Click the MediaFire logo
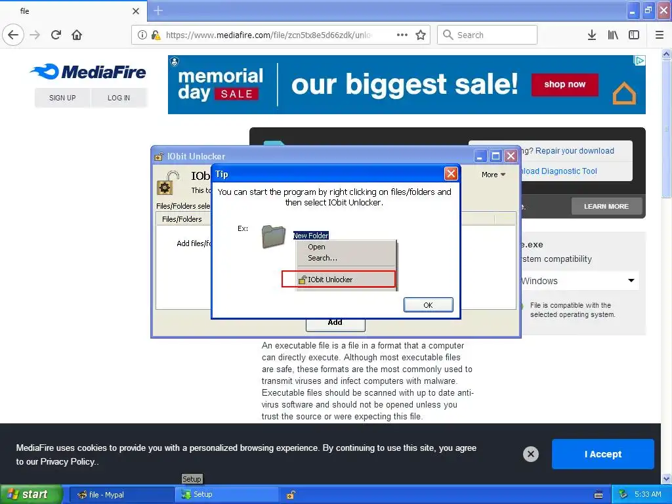The height and width of the screenshot is (504, 672). (88, 72)
